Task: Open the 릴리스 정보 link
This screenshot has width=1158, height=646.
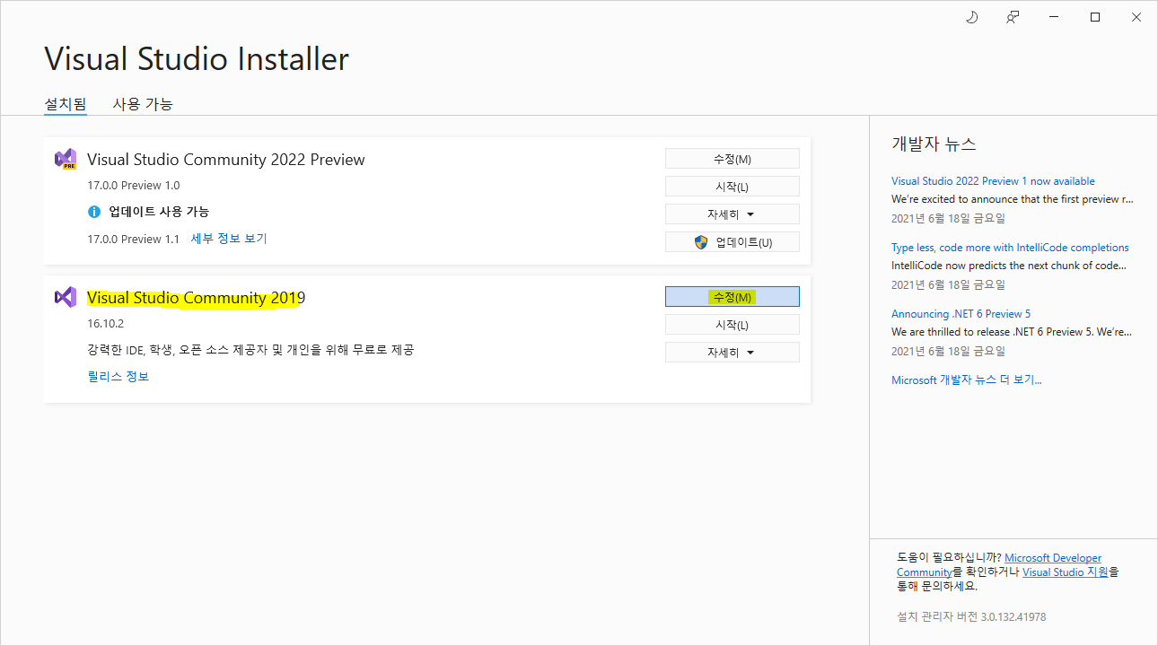Action: (x=118, y=377)
